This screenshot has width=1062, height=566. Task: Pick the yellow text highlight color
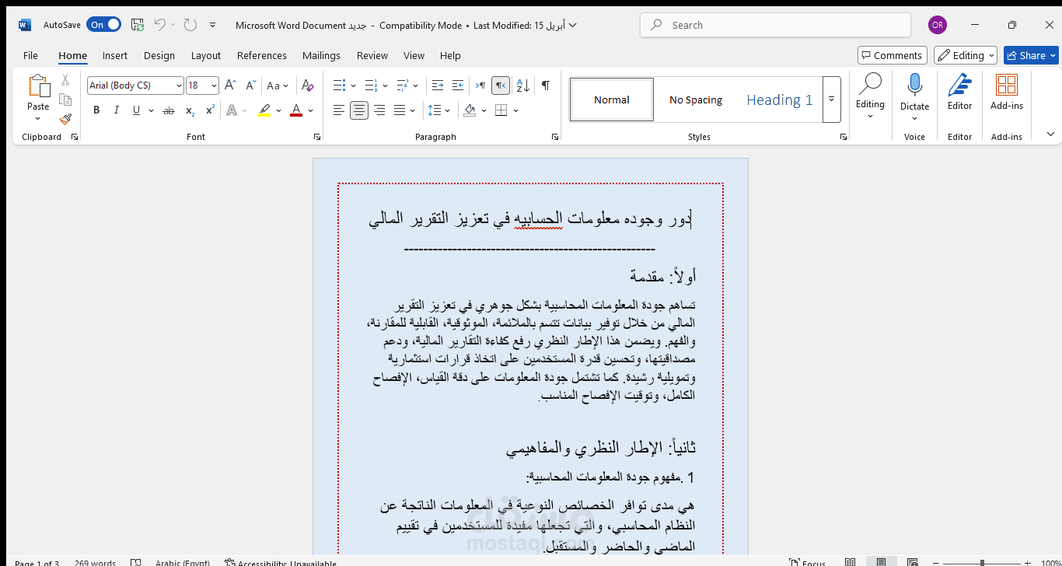(264, 110)
